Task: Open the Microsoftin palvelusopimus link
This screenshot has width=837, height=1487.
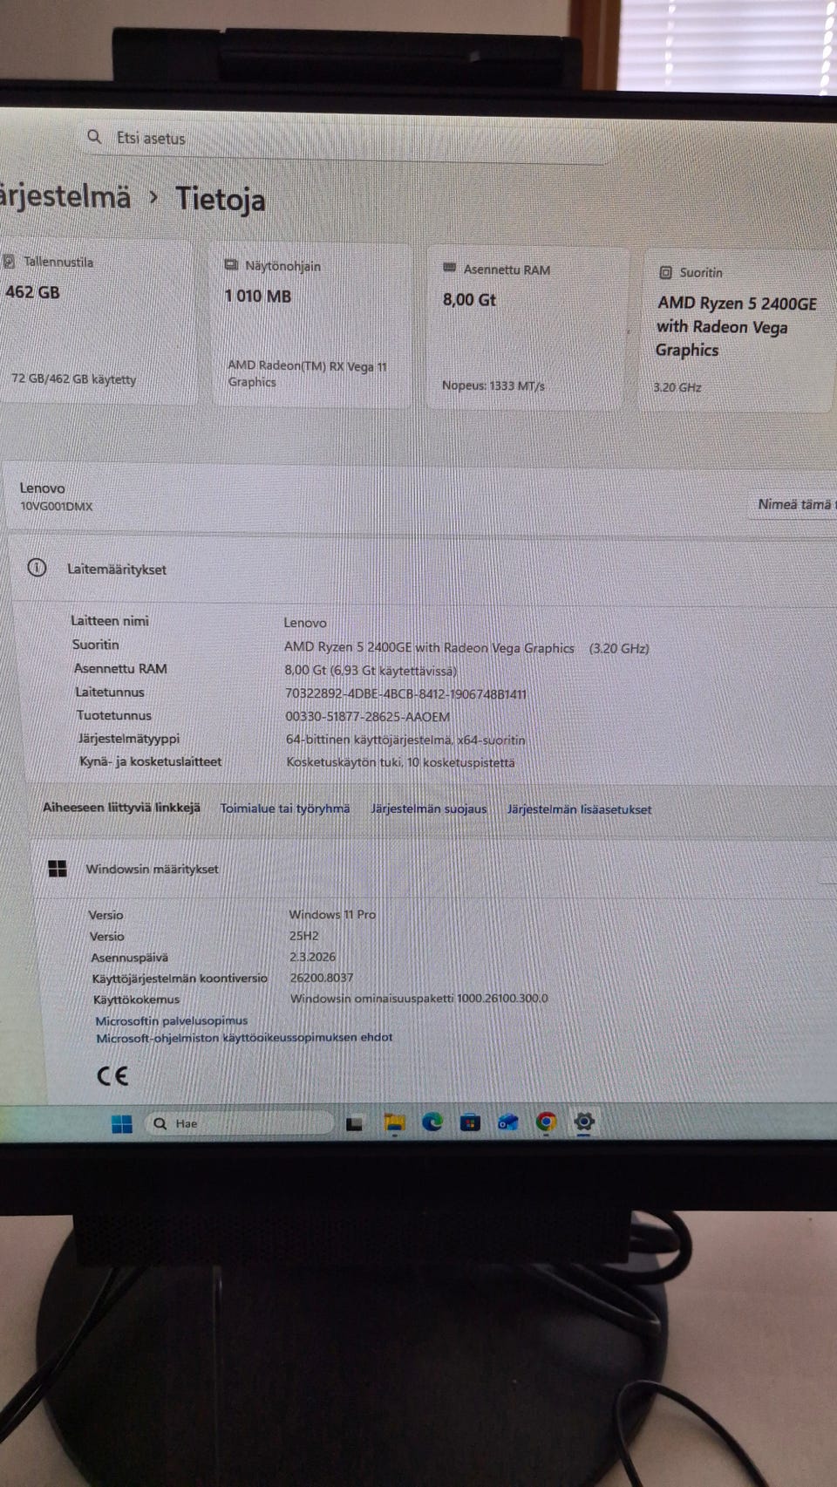Action: tap(171, 1020)
